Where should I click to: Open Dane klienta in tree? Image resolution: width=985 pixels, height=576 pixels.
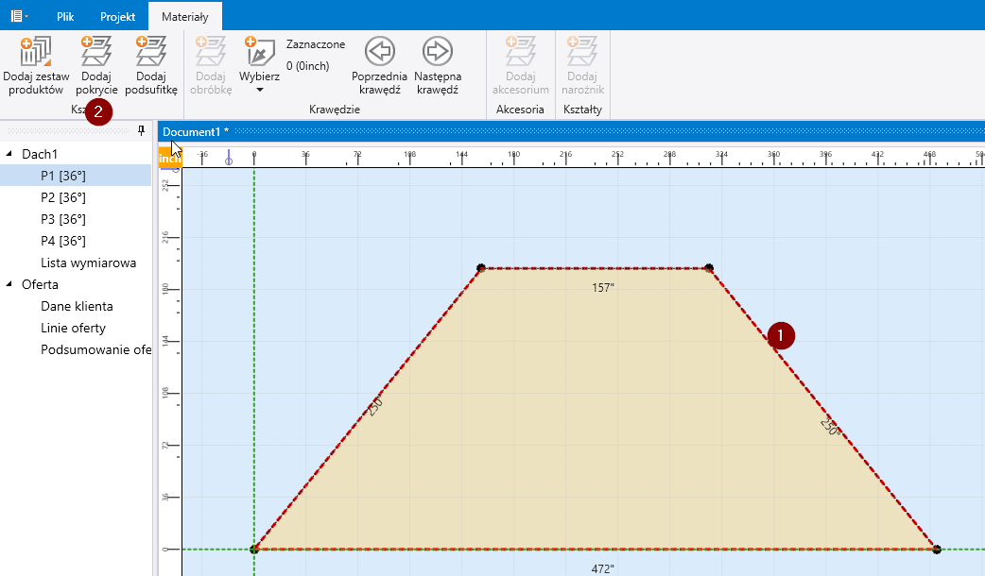(x=77, y=306)
